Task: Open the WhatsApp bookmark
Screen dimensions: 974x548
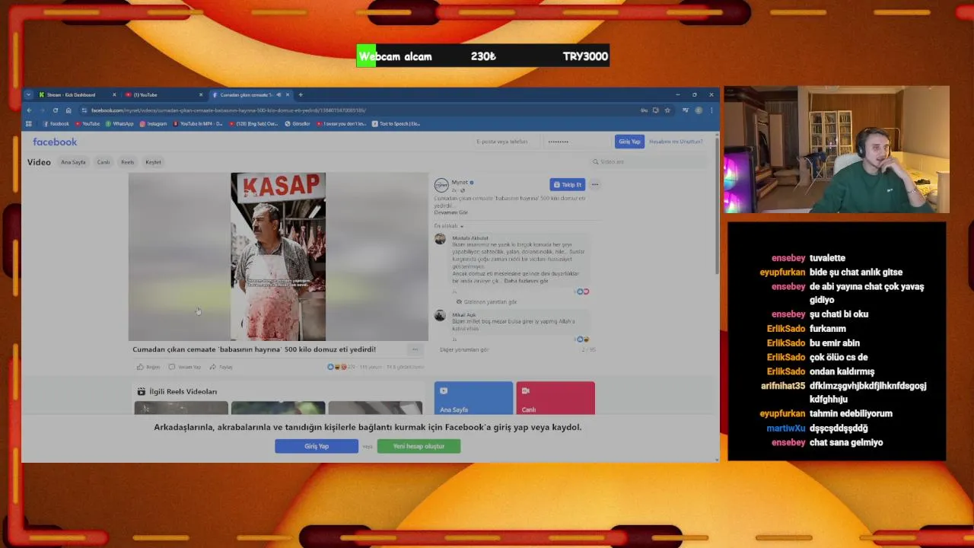Action: point(119,123)
